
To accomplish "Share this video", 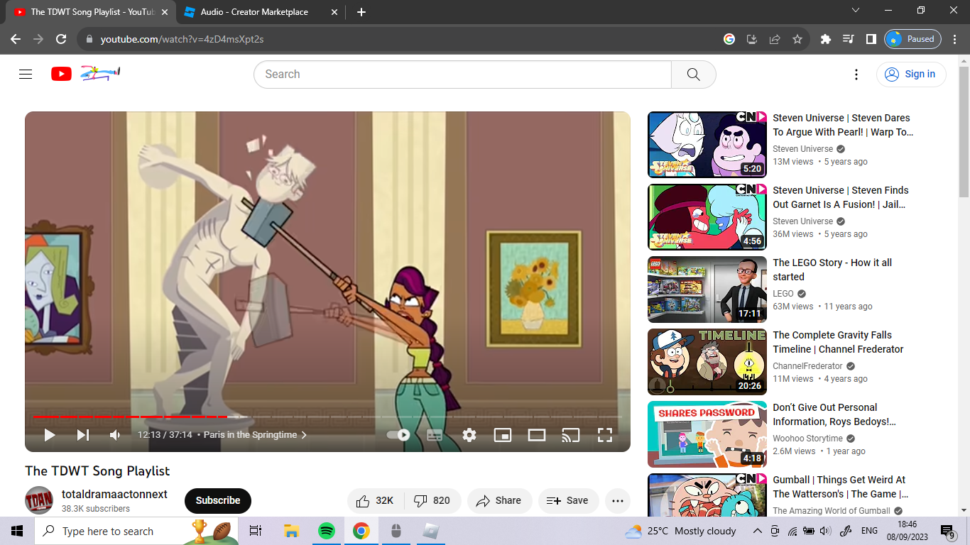I will pyautogui.click(x=499, y=501).
